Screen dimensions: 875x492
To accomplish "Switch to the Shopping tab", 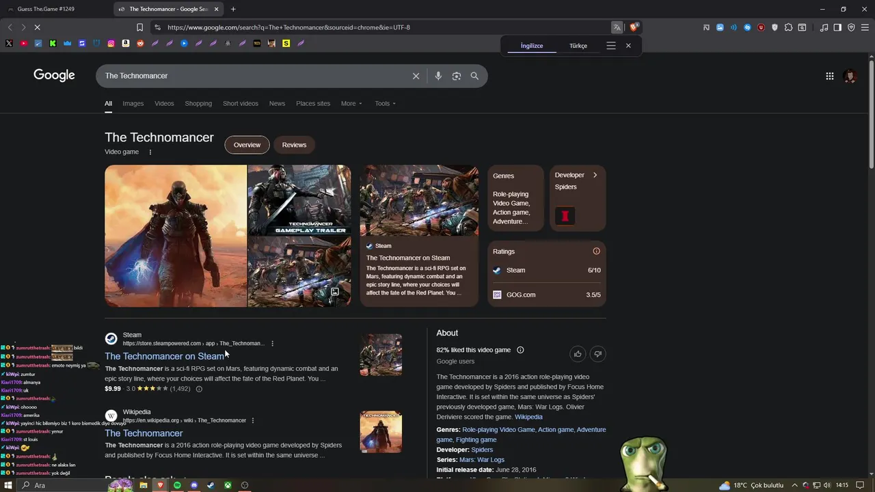I will click(198, 104).
